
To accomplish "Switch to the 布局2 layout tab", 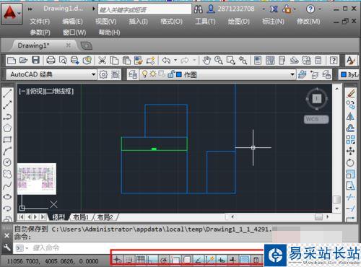I will (105, 217).
